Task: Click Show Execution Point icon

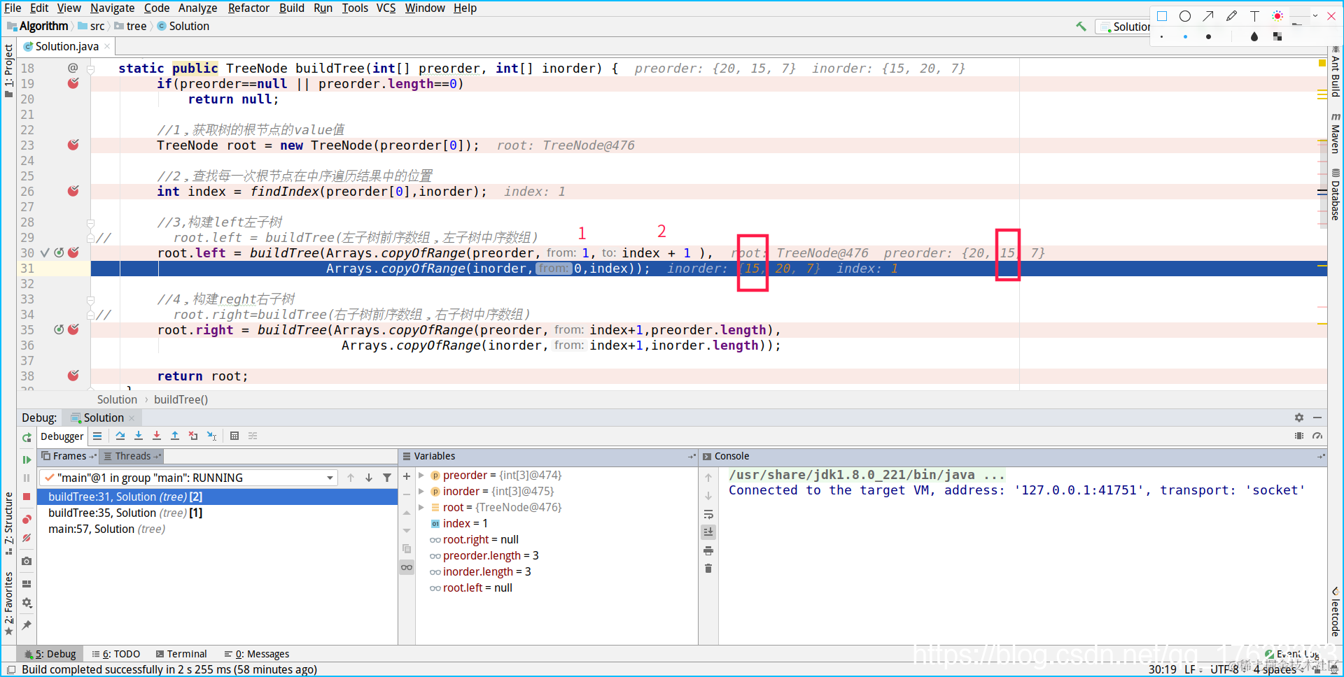Action: pos(97,436)
